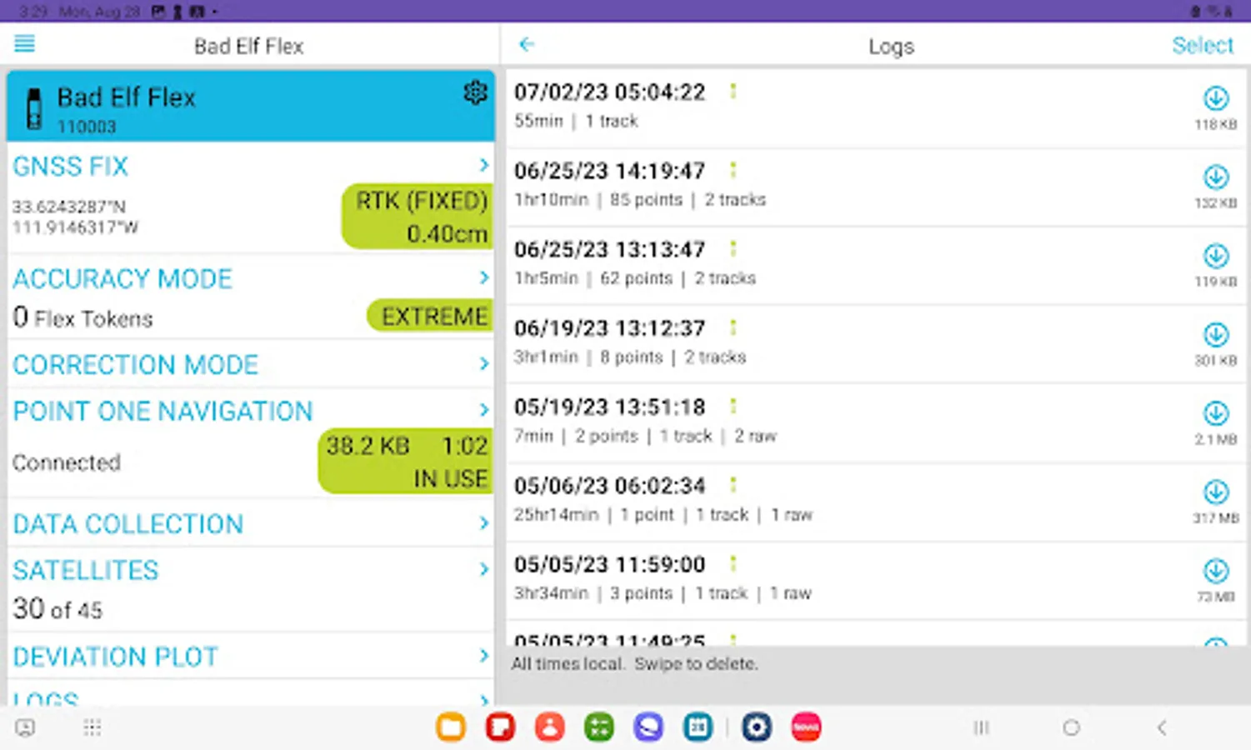Screen dimensions: 1251x750
Task: Tap the Android home button
Action: [x=1071, y=727]
